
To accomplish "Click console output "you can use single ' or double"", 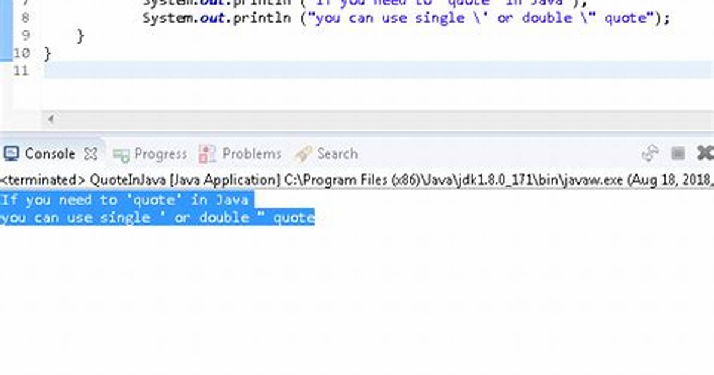I will [158, 218].
